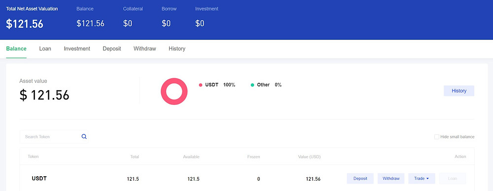Click the Withdraw button in USDT row
Viewport: 493px width, 191px height.
tap(391, 178)
